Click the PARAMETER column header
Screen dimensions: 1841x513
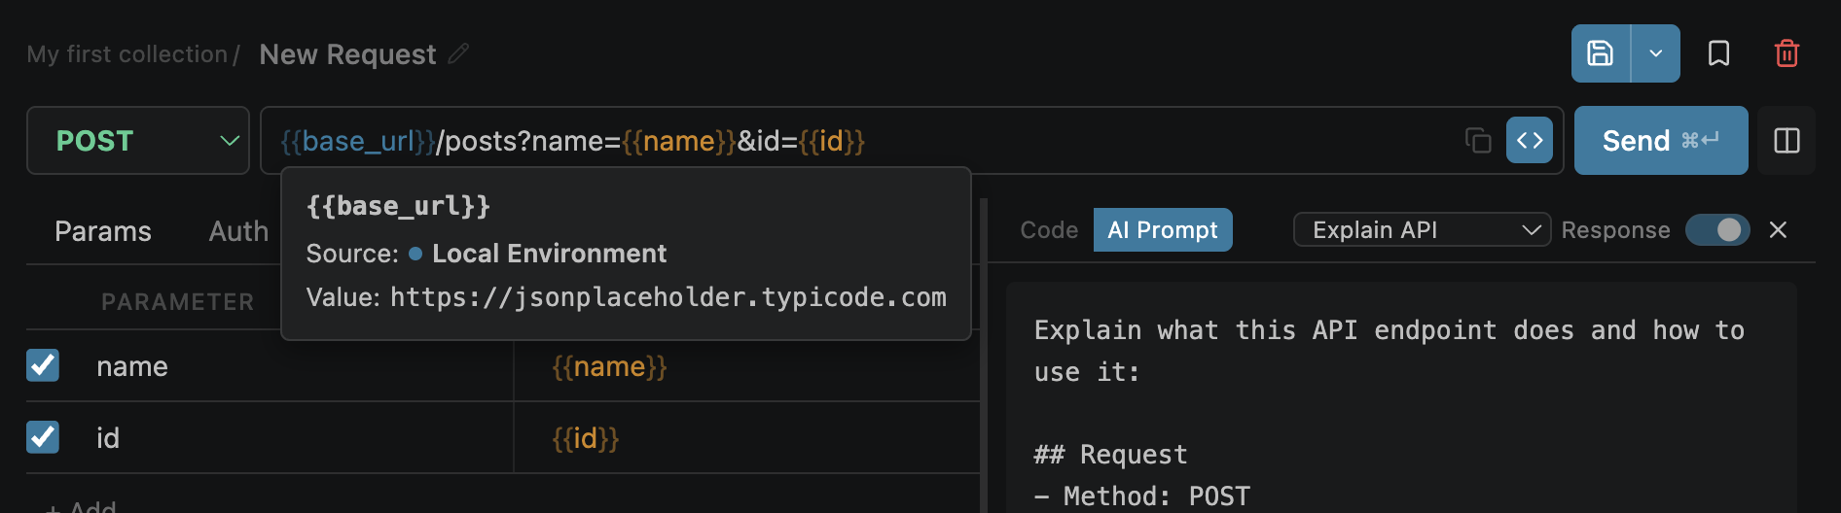tap(177, 302)
